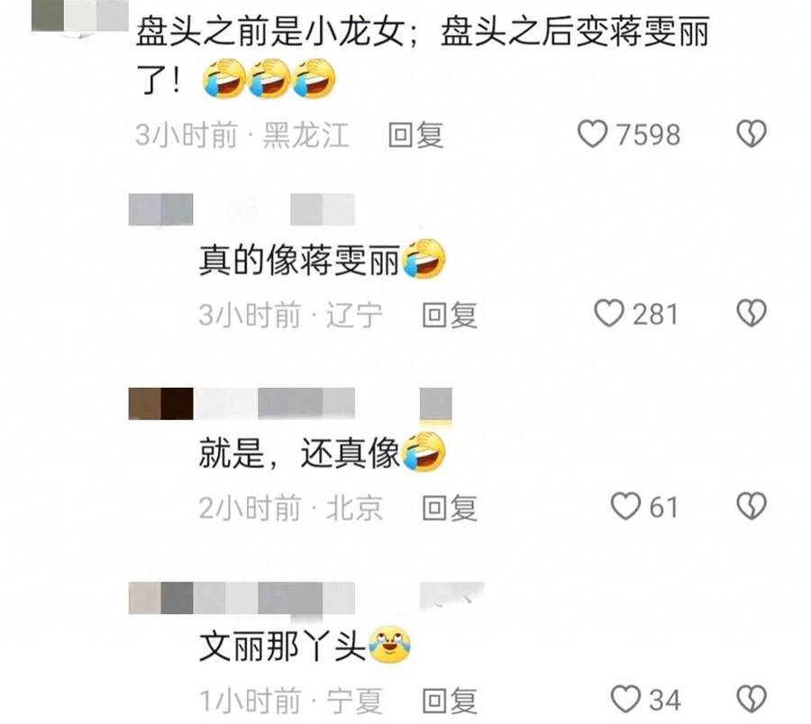Like the 真的像蒋雯丽 comment
The width and height of the screenshot is (811, 724).
tap(608, 314)
